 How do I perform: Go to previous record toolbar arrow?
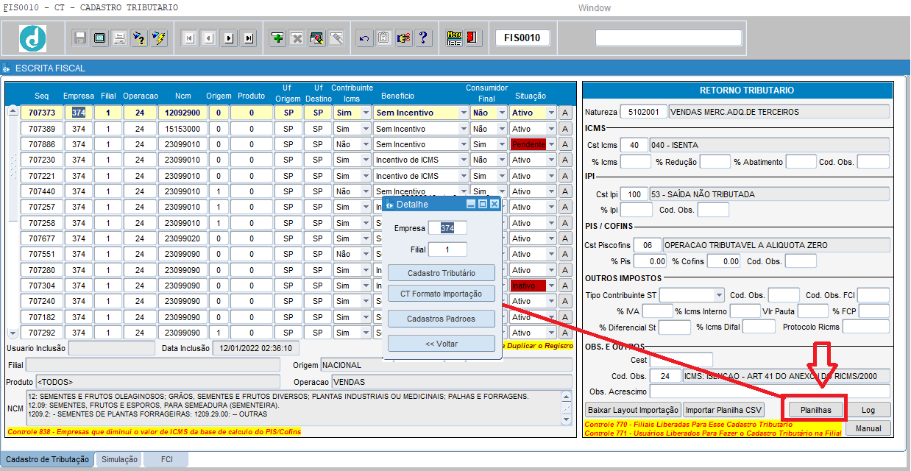(x=209, y=38)
